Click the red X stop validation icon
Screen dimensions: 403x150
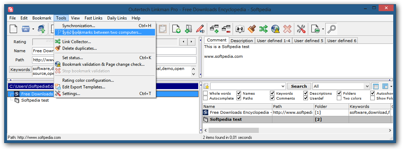[x=287, y=29]
